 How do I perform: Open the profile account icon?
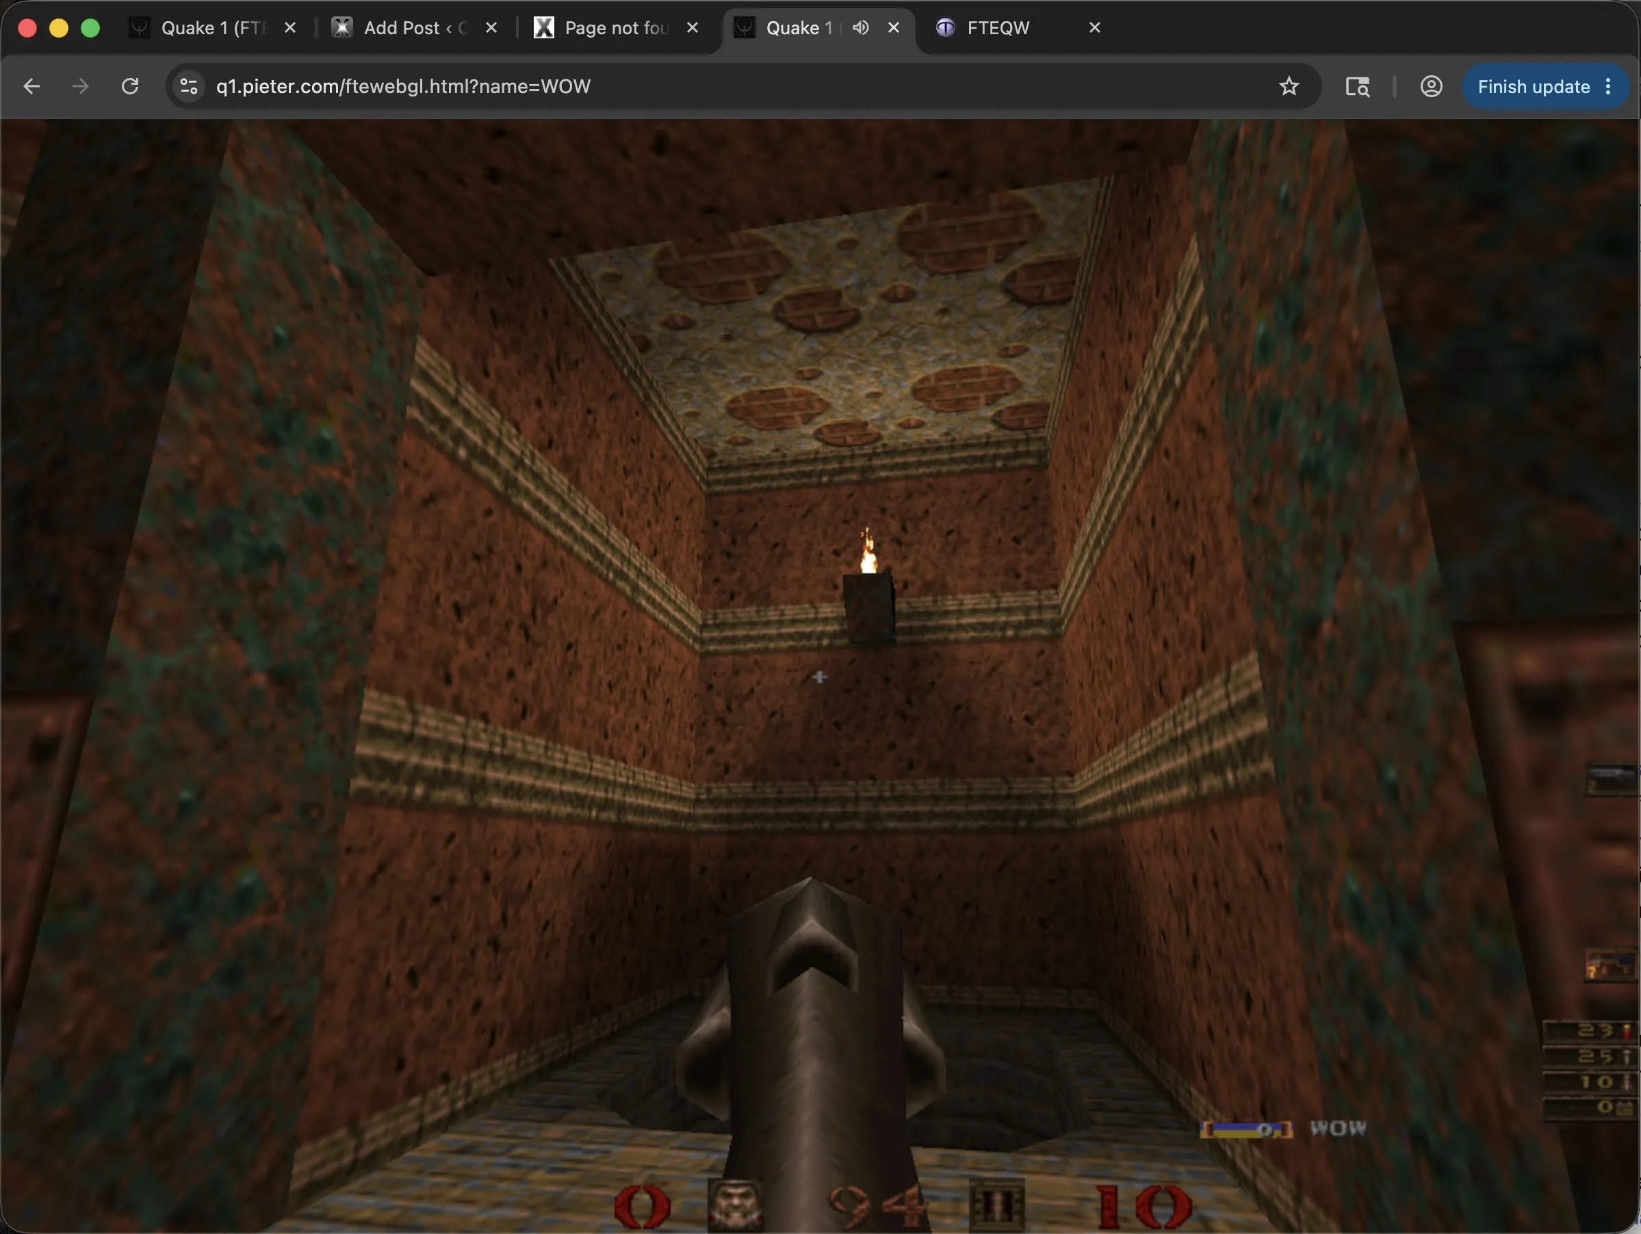pyautogui.click(x=1431, y=86)
